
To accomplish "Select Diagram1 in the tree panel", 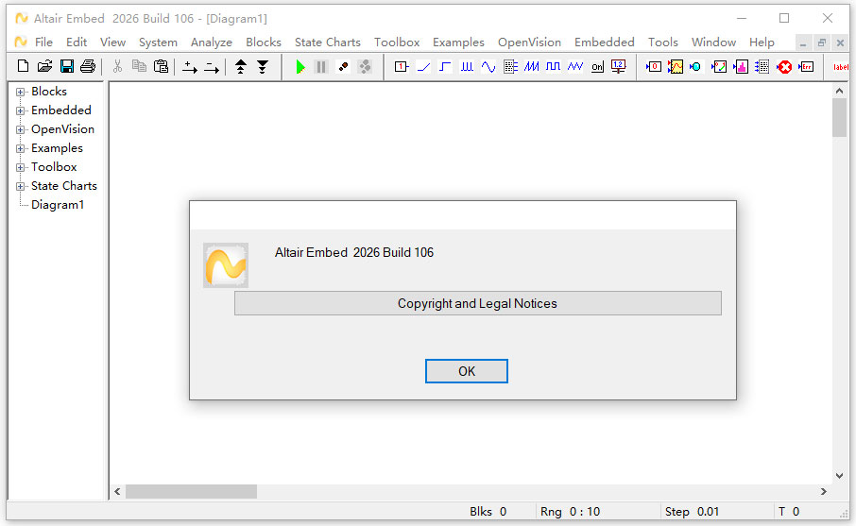I will point(58,205).
